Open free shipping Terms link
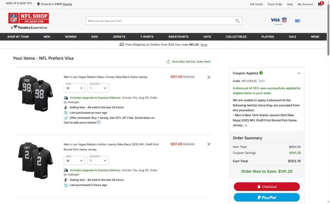The image size is (330, 204). point(204,45)
